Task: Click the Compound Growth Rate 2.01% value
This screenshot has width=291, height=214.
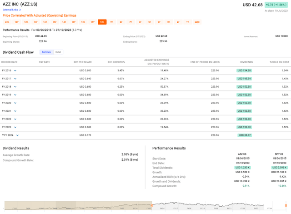Action: [x=130, y=159]
